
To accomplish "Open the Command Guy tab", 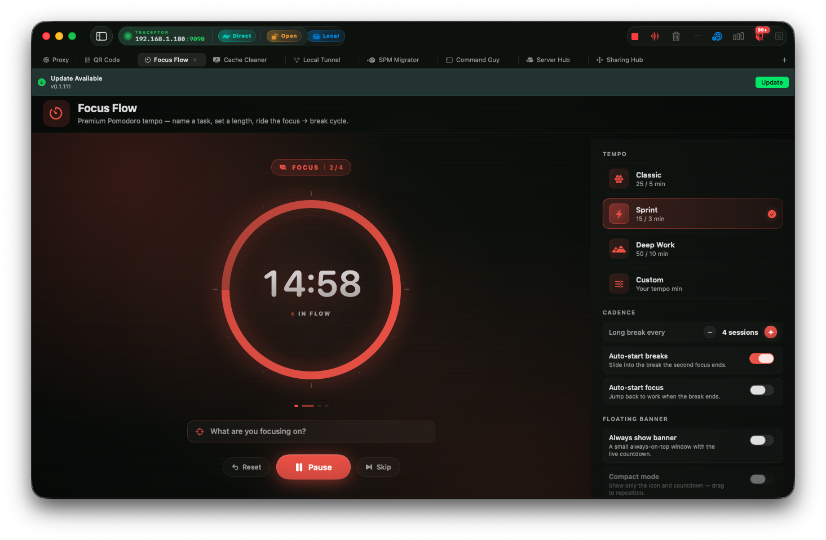I will pyautogui.click(x=472, y=60).
